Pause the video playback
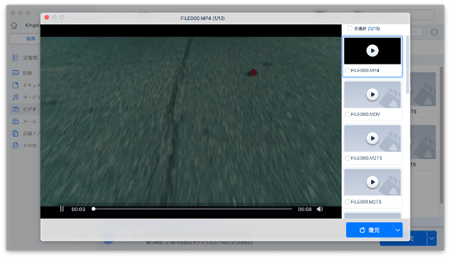Viewport: 450px width, 258px height. click(61, 209)
